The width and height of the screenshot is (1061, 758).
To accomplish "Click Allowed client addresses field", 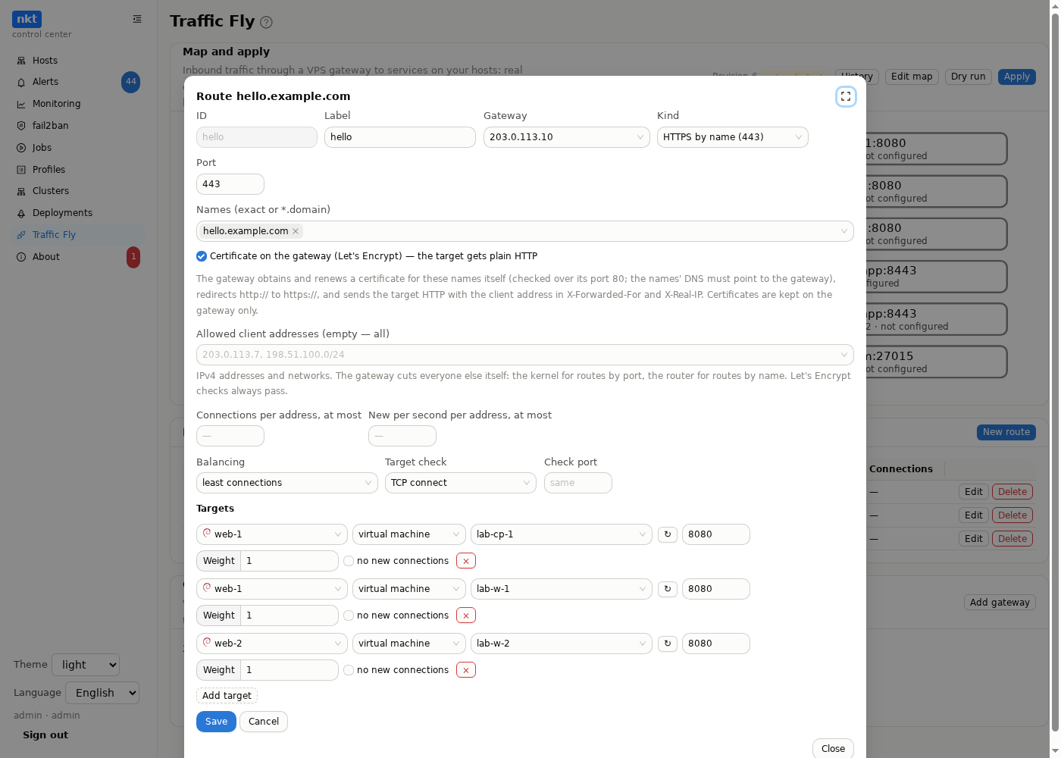I will (x=525, y=355).
